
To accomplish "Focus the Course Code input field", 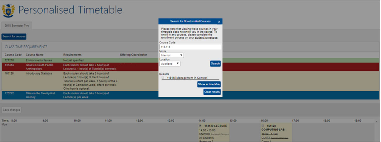I will pos(190,47).
